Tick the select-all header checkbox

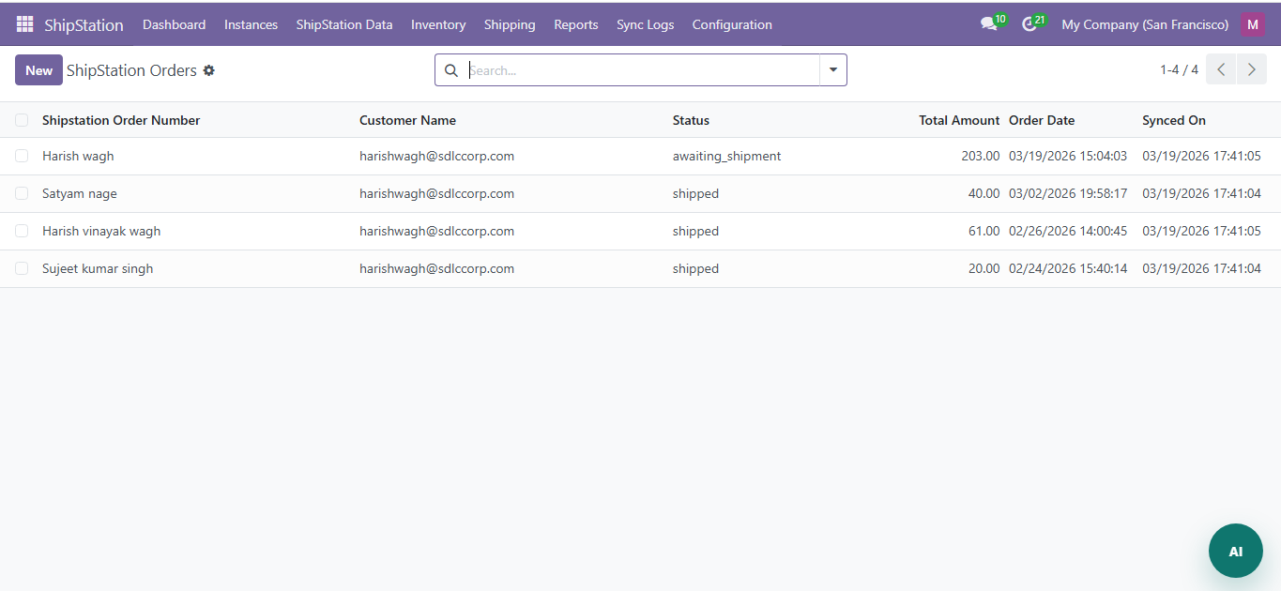[x=22, y=120]
